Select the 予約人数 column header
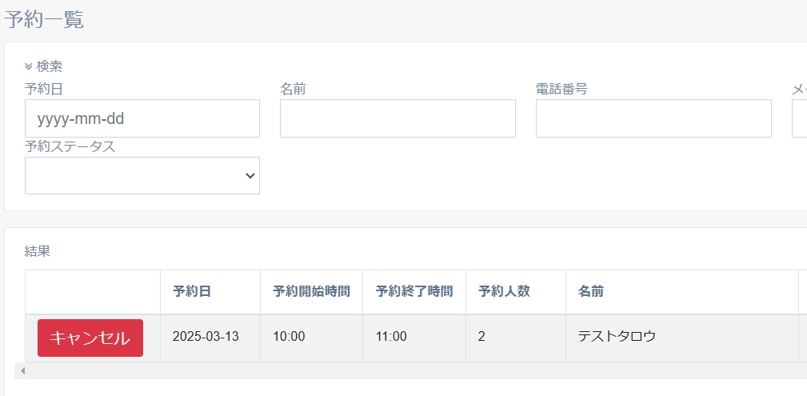 (x=504, y=292)
